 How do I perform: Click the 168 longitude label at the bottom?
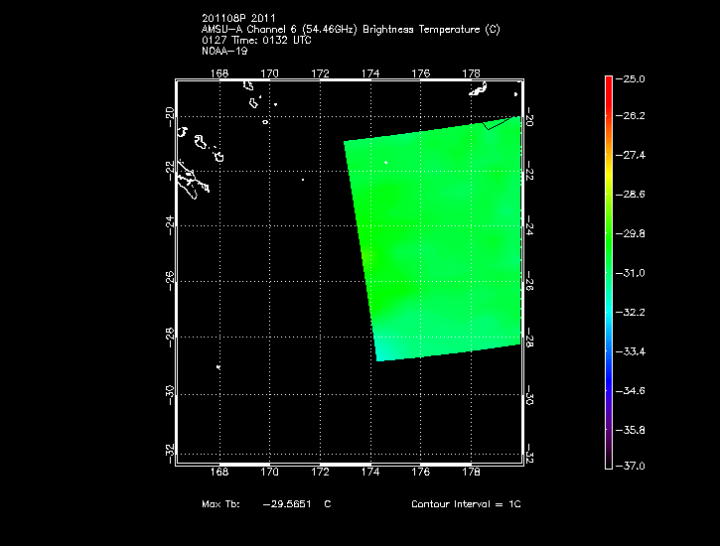click(219, 473)
